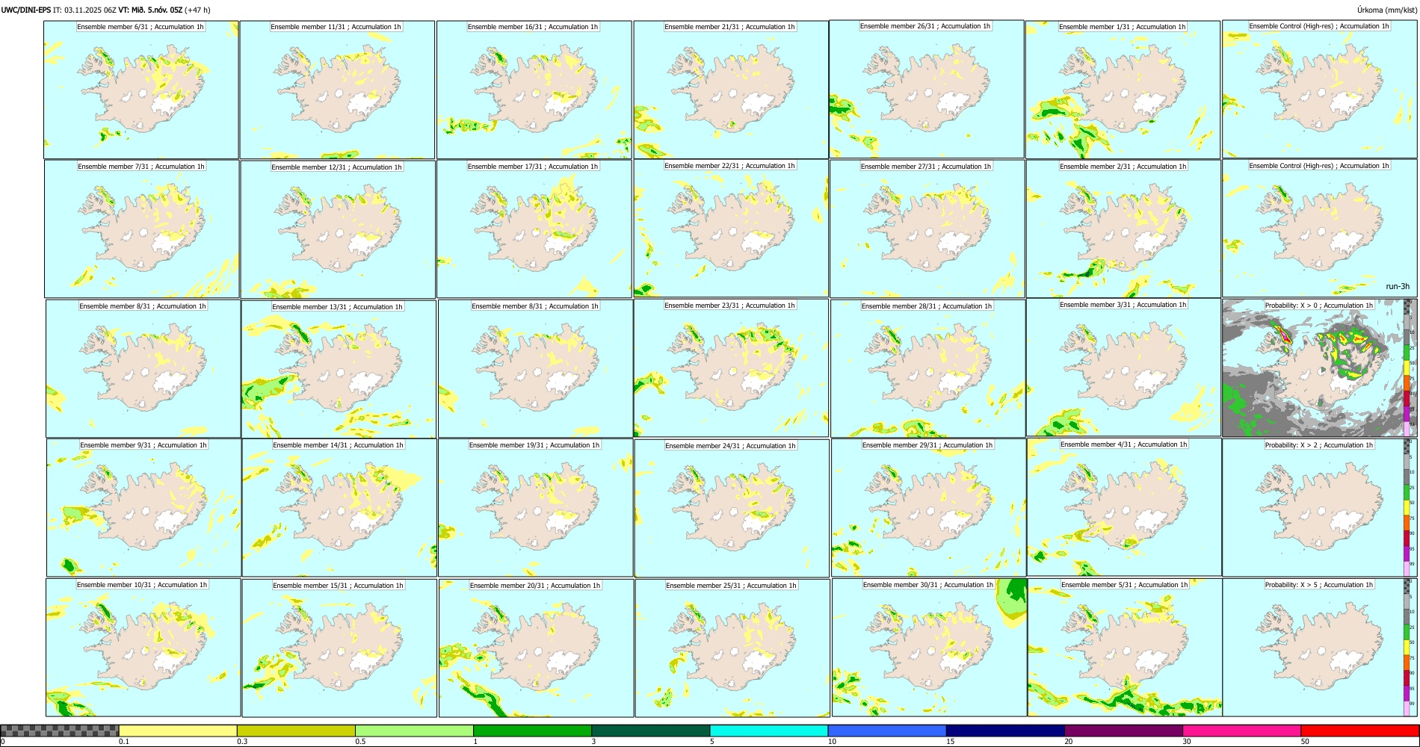Pick the pink 30–50 legend swatch
This screenshot has width=1420, height=747.
pyautogui.click(x=1241, y=731)
